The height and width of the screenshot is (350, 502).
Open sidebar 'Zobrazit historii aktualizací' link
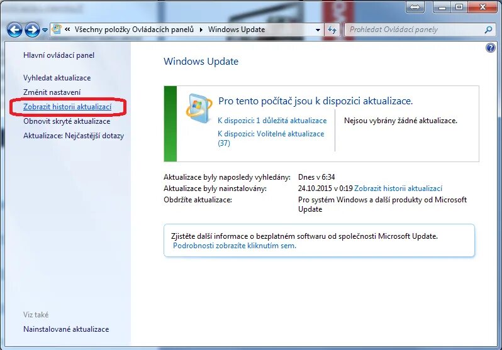(67, 107)
